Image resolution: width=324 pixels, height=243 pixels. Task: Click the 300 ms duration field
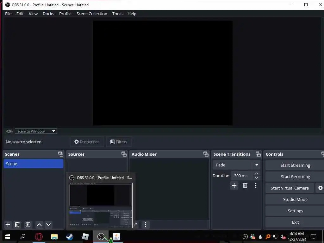(242, 176)
